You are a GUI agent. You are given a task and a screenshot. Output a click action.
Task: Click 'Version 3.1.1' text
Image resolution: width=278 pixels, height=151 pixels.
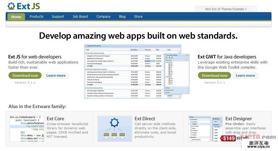[x=25, y=82]
